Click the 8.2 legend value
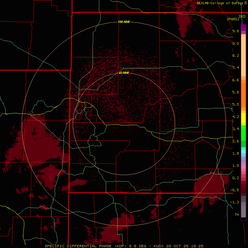 236,55
